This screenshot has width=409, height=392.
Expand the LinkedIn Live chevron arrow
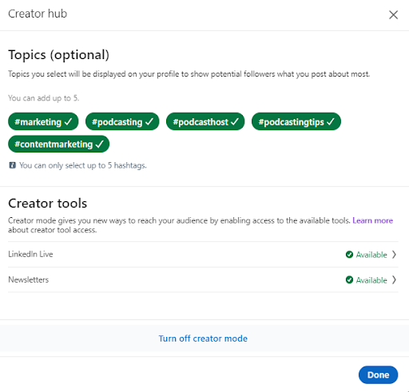[x=394, y=255]
